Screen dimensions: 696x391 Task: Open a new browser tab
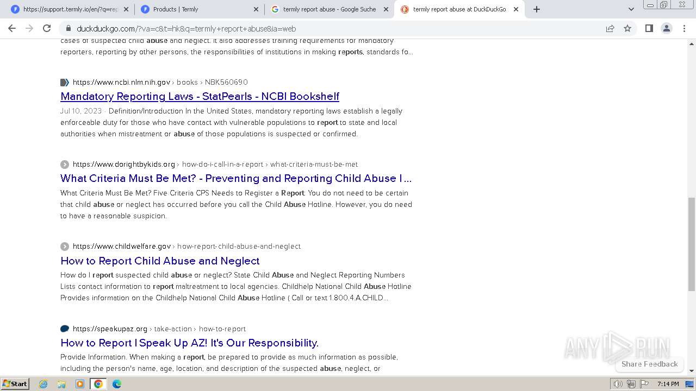[x=537, y=9]
